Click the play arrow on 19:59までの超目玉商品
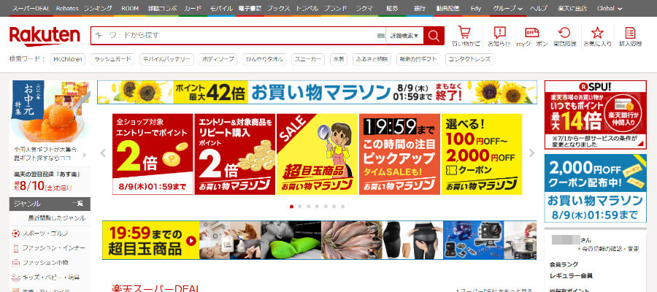The image size is (657, 292). click(191, 240)
